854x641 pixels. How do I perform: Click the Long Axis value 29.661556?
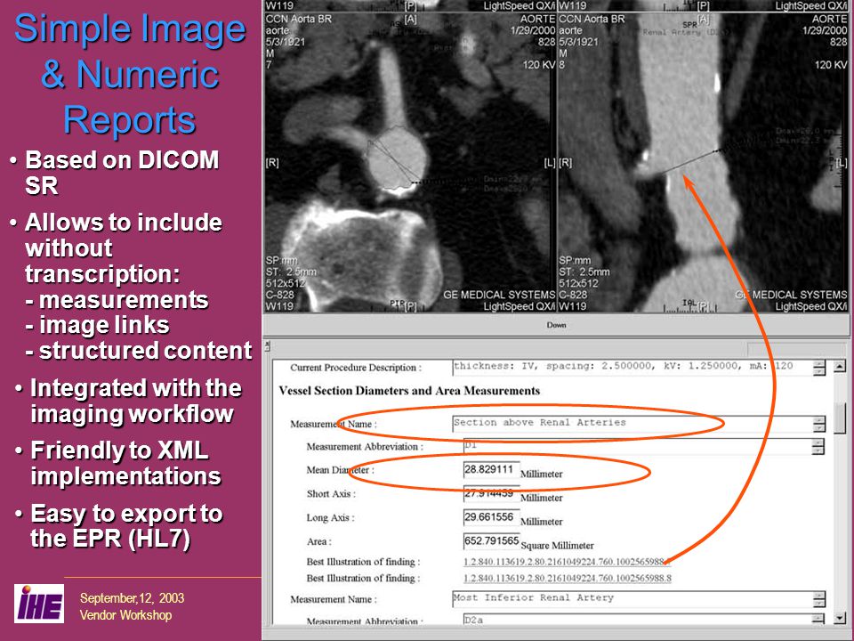491,516
